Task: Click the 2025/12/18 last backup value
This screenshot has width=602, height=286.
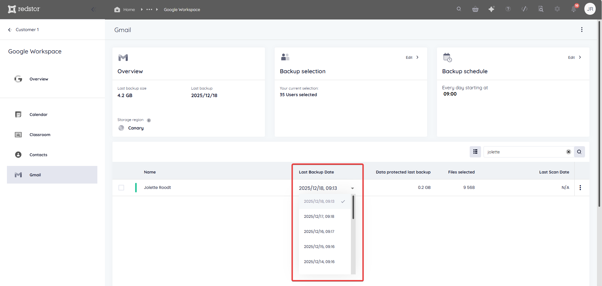Action: (204, 96)
